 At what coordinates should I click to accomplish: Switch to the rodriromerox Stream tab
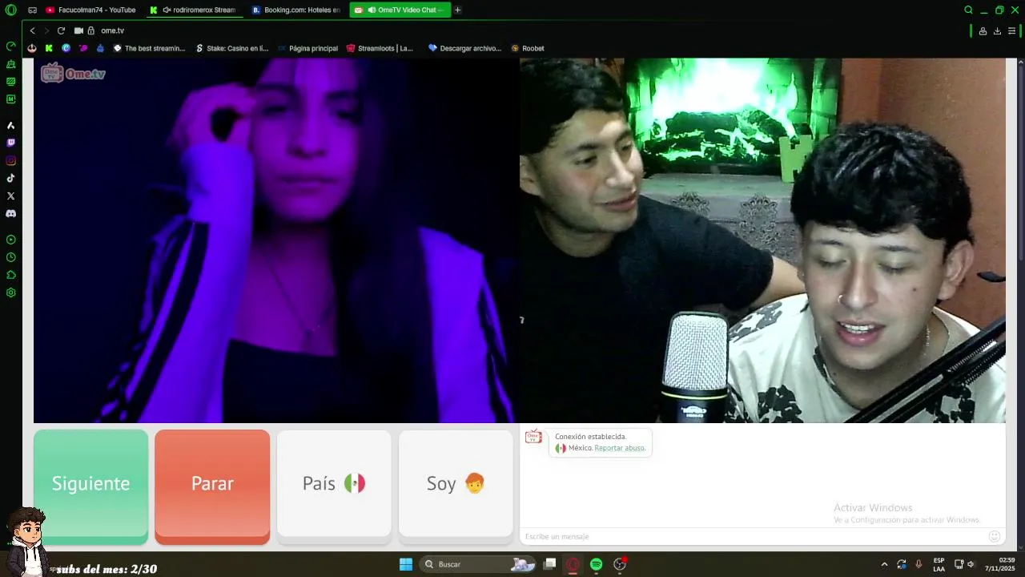pyautogui.click(x=193, y=10)
